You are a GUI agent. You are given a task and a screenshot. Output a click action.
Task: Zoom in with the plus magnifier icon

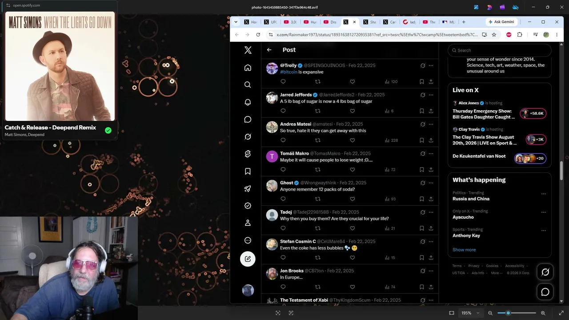tap(543, 313)
